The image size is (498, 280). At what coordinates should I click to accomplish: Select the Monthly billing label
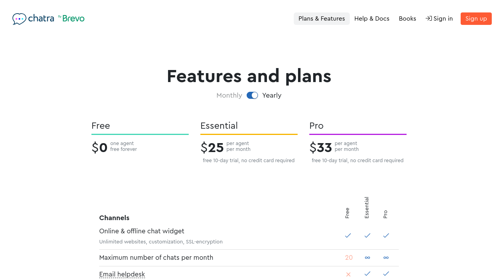[229, 95]
